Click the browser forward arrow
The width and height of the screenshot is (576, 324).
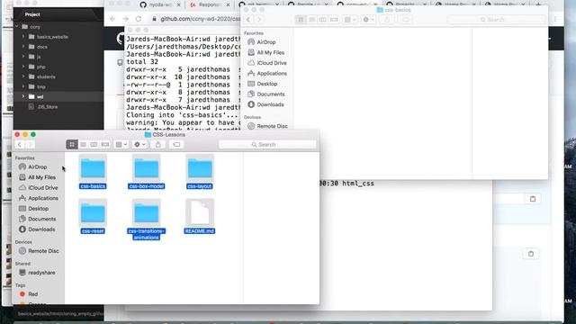[x=126, y=19]
